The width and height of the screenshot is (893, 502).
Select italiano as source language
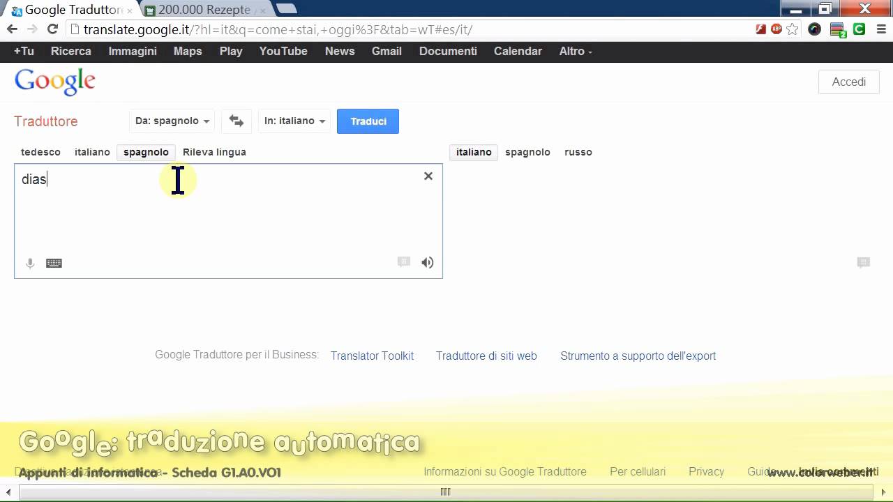[92, 152]
